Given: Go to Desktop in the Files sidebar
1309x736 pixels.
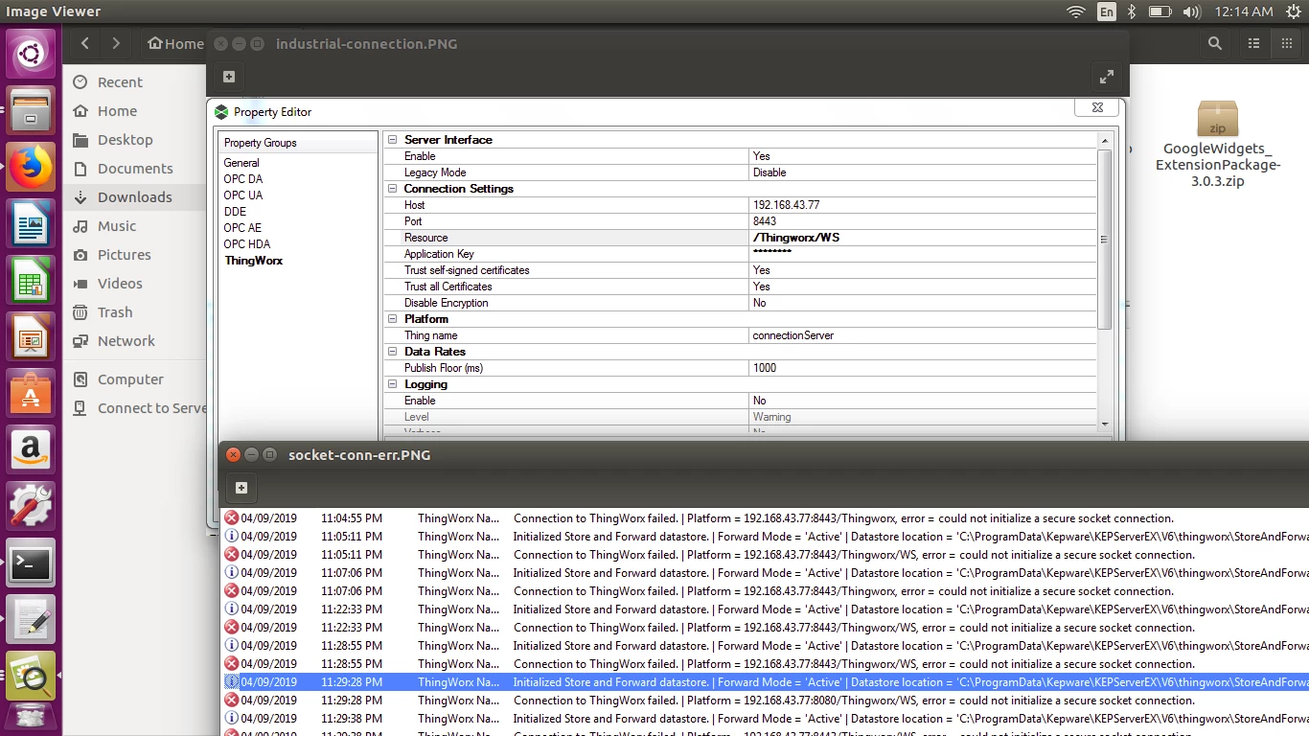Looking at the screenshot, I should [125, 140].
